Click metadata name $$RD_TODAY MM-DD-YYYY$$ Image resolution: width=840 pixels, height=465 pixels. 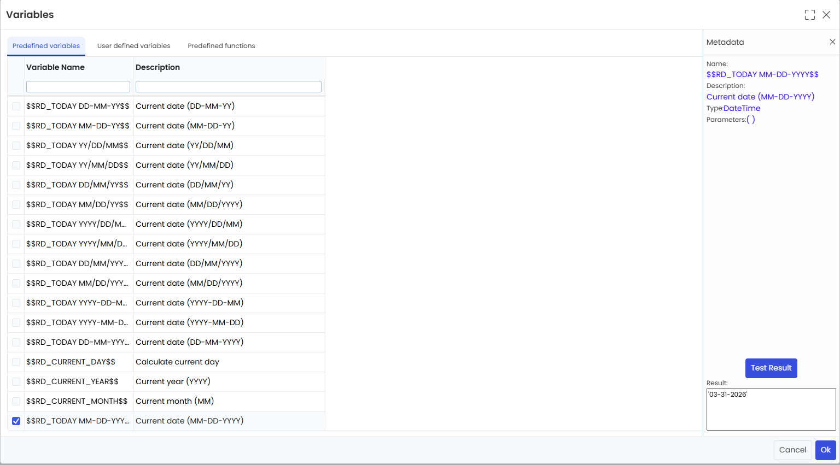pos(762,74)
